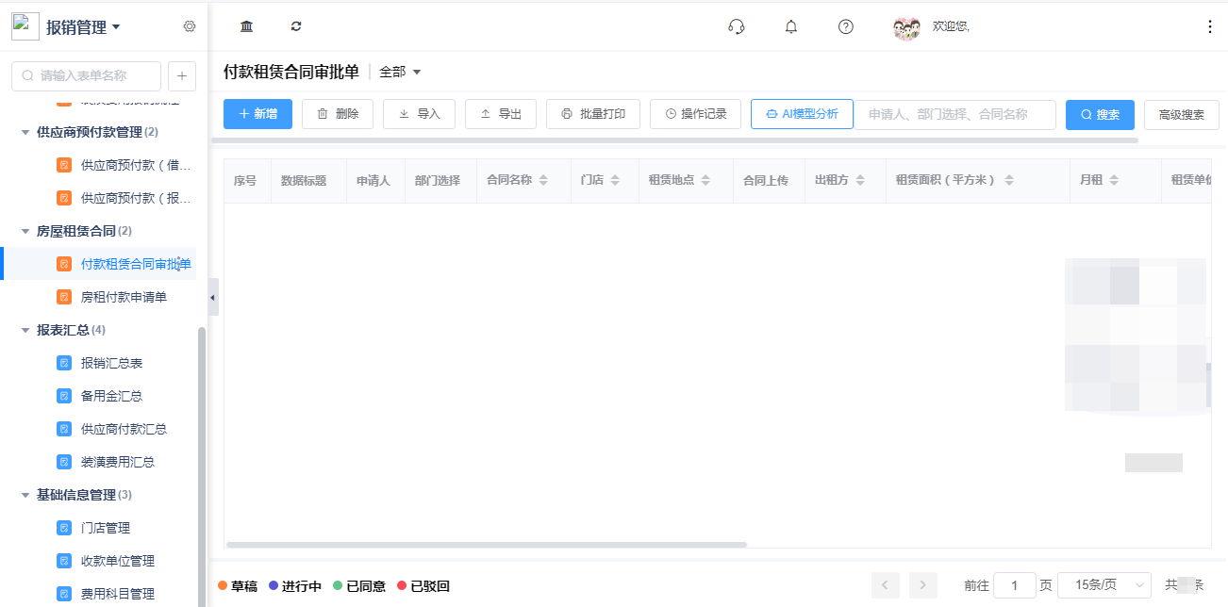
Task: Open 高级搜索
Action: (x=1182, y=115)
